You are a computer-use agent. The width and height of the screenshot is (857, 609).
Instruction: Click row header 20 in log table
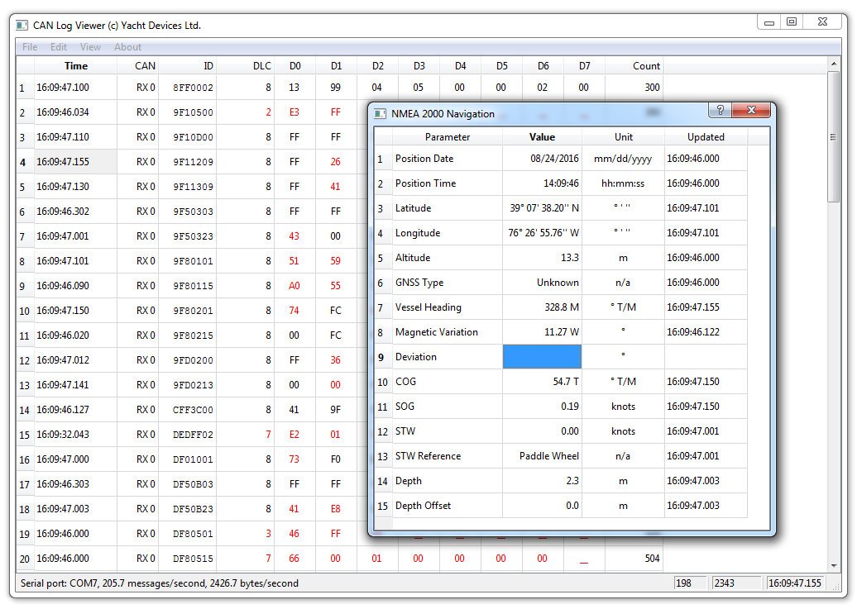coord(25,559)
